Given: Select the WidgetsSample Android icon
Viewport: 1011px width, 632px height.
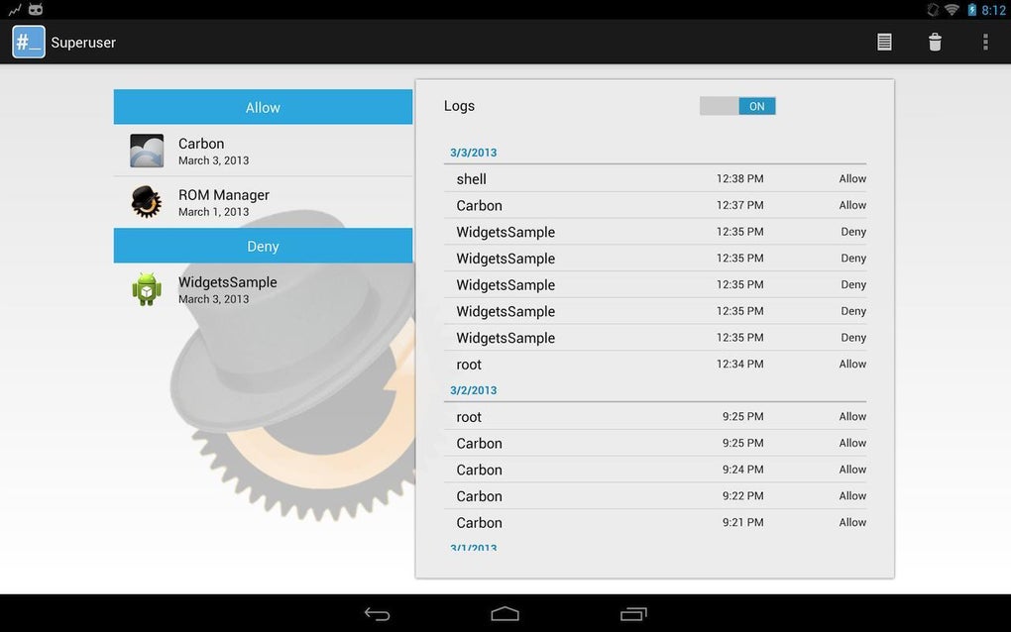Looking at the screenshot, I should (x=147, y=289).
